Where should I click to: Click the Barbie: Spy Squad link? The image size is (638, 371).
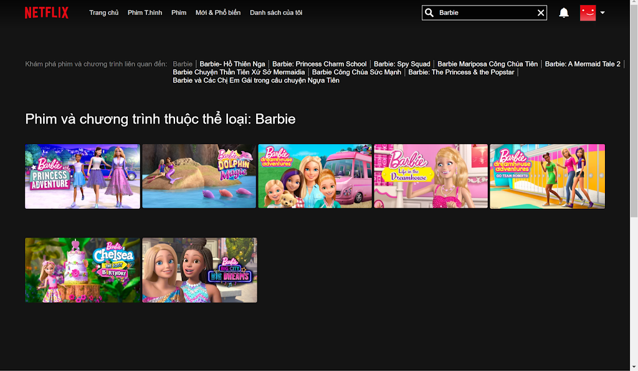402,64
